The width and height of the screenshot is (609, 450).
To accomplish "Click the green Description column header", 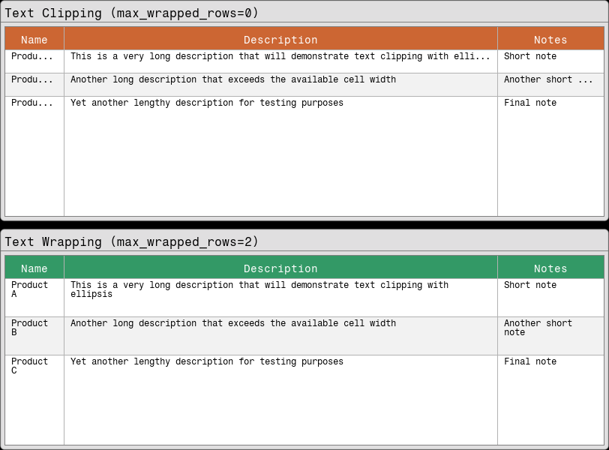I will 280,268.
